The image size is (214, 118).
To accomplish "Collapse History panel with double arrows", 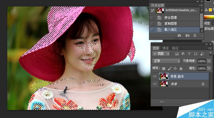I will pos(198,2).
